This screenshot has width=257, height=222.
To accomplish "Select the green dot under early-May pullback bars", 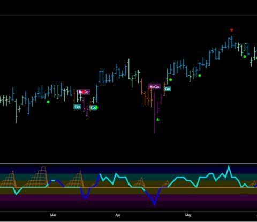I will click(200, 76).
